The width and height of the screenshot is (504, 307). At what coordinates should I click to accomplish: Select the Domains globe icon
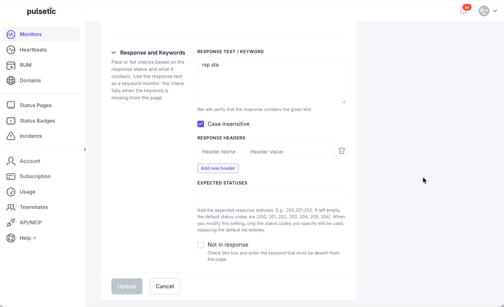point(11,80)
